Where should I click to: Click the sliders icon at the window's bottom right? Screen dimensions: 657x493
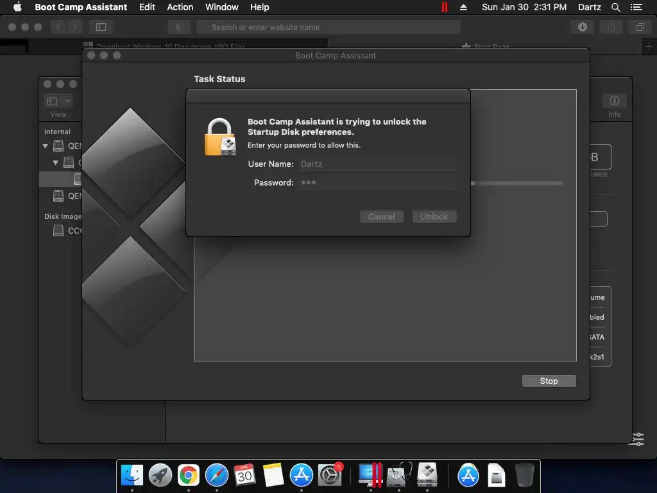(x=638, y=439)
